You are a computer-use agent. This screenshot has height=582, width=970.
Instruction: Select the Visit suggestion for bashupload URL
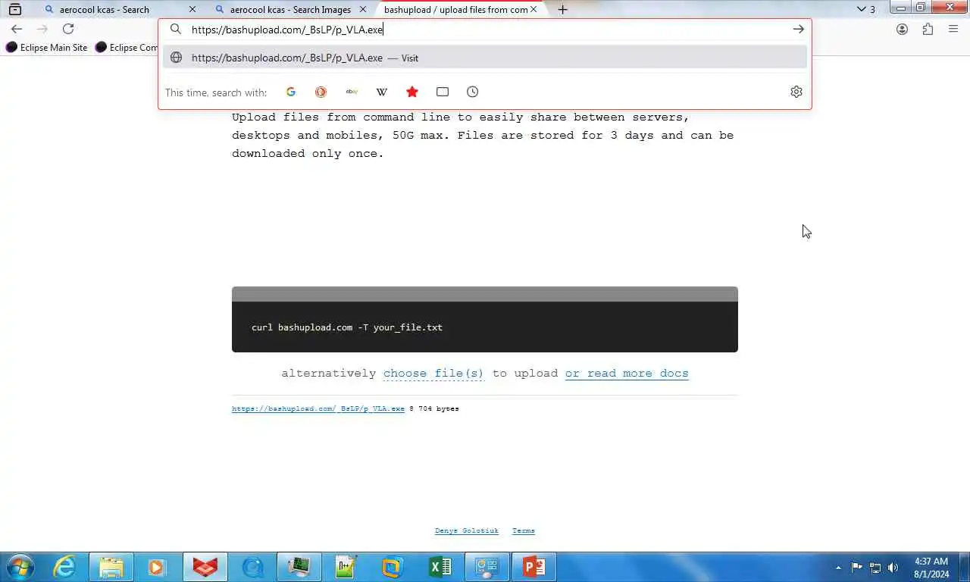click(x=485, y=58)
